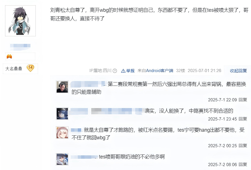The width and height of the screenshot is (251, 170).
Task: Click the warning triangle report icon
Action: [x=123, y=71]
